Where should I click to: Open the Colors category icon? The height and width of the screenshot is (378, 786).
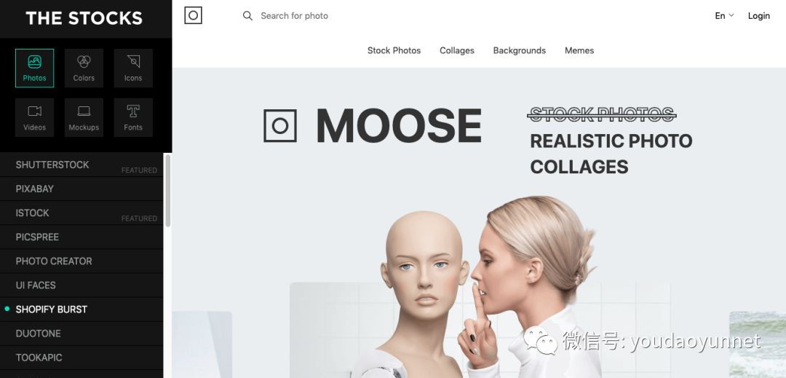coord(84,68)
